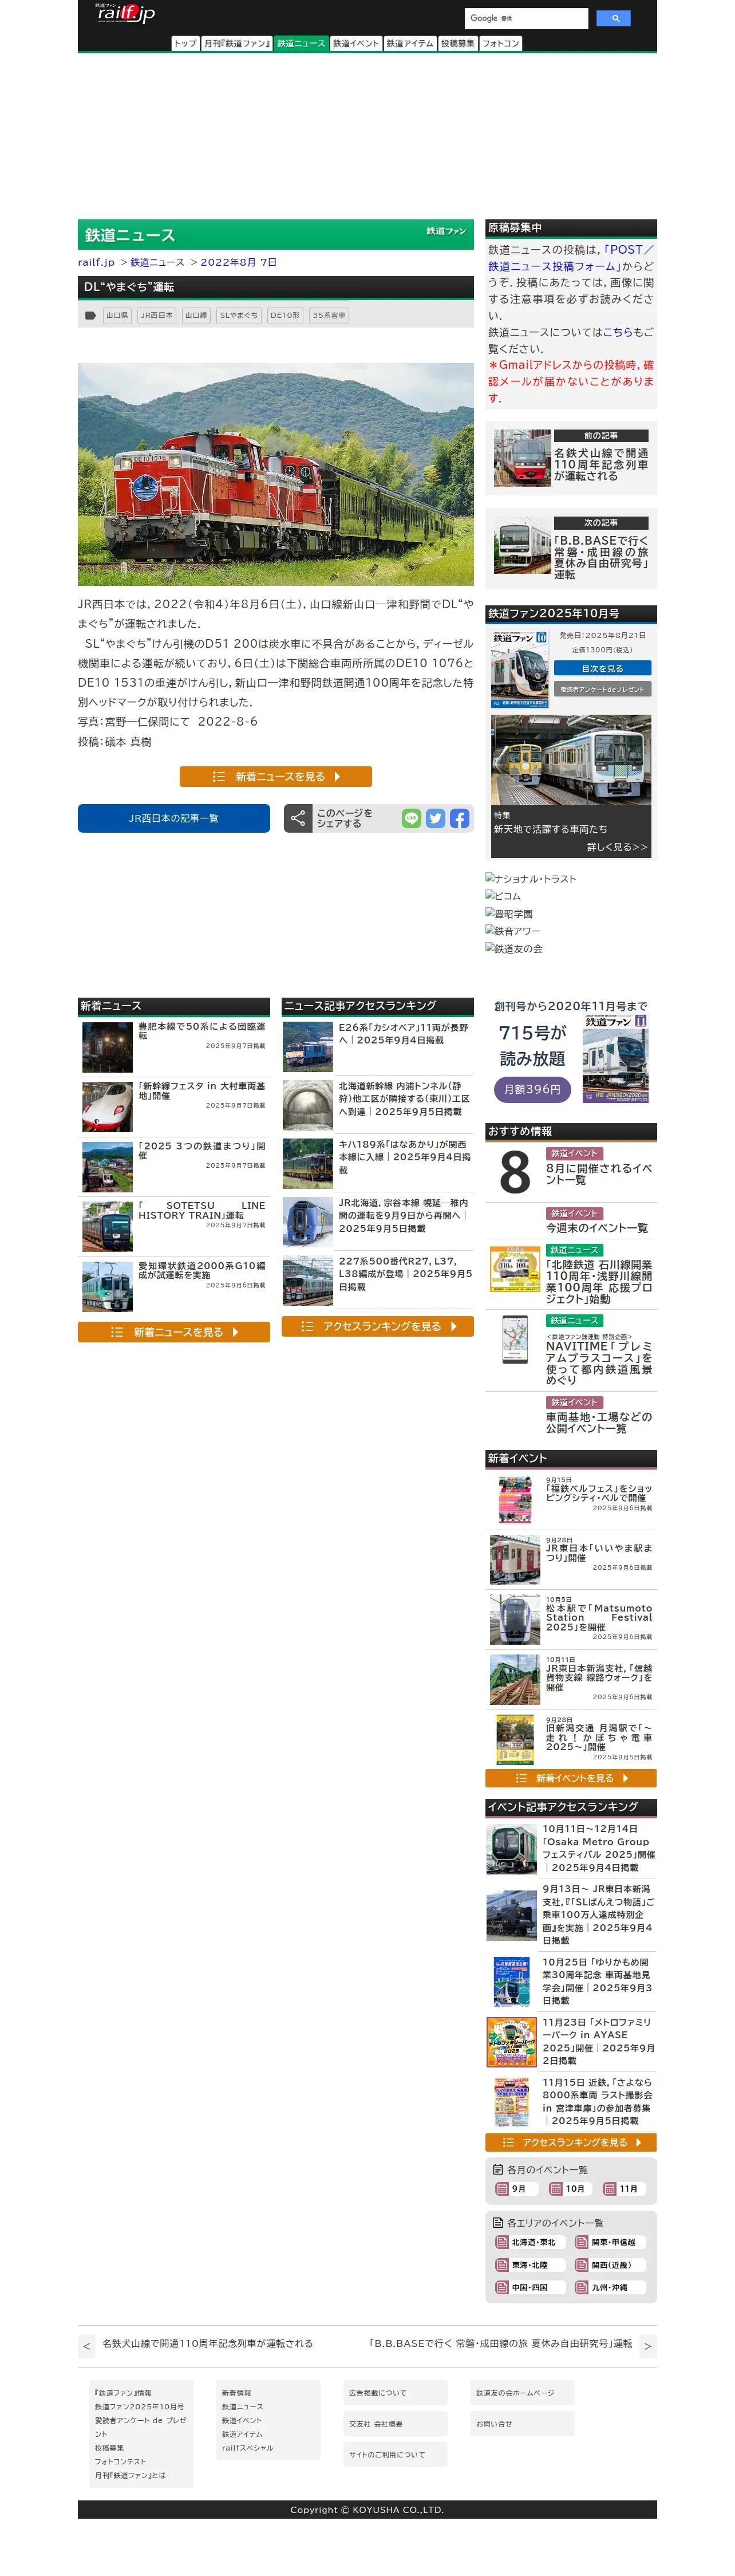Image resolution: width=735 pixels, height=2576 pixels.
Task: Open 関東・甲信越 area events
Action: tap(610, 2242)
